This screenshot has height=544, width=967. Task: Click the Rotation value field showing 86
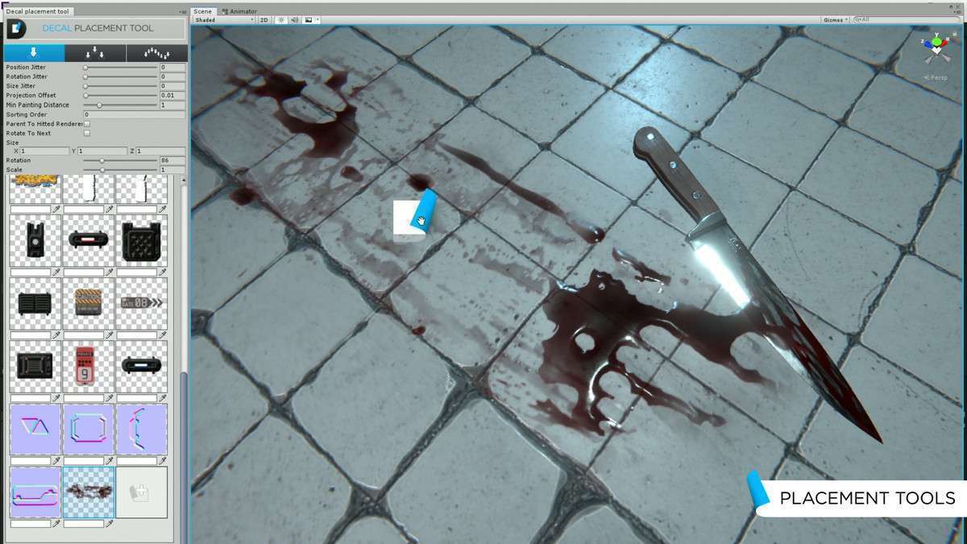pyautogui.click(x=172, y=161)
